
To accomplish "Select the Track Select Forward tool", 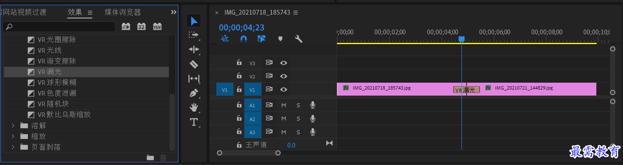I will (x=194, y=35).
